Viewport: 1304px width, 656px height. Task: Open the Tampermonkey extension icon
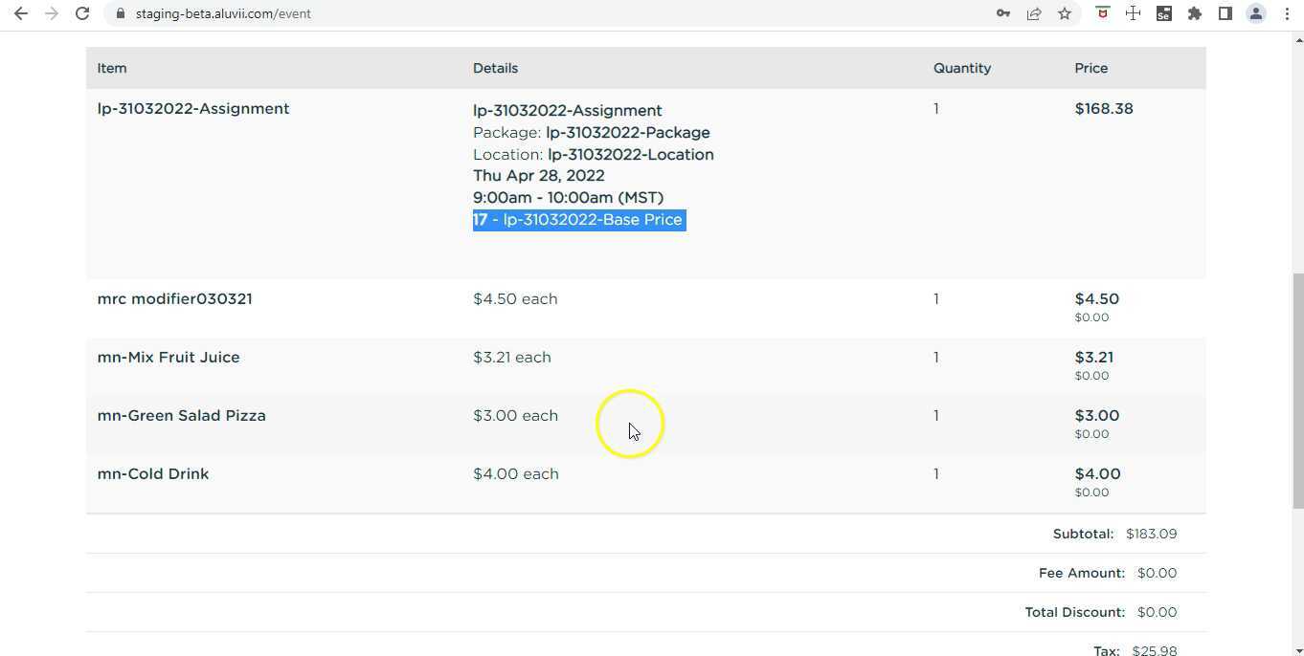(1101, 13)
